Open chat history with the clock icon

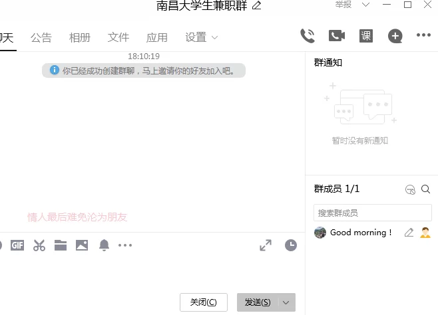(291, 245)
